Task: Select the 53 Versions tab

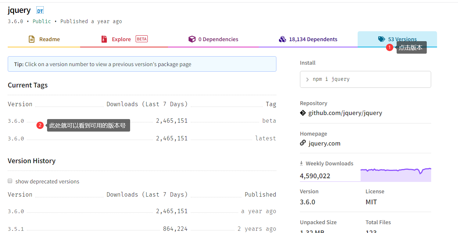Action: point(397,39)
